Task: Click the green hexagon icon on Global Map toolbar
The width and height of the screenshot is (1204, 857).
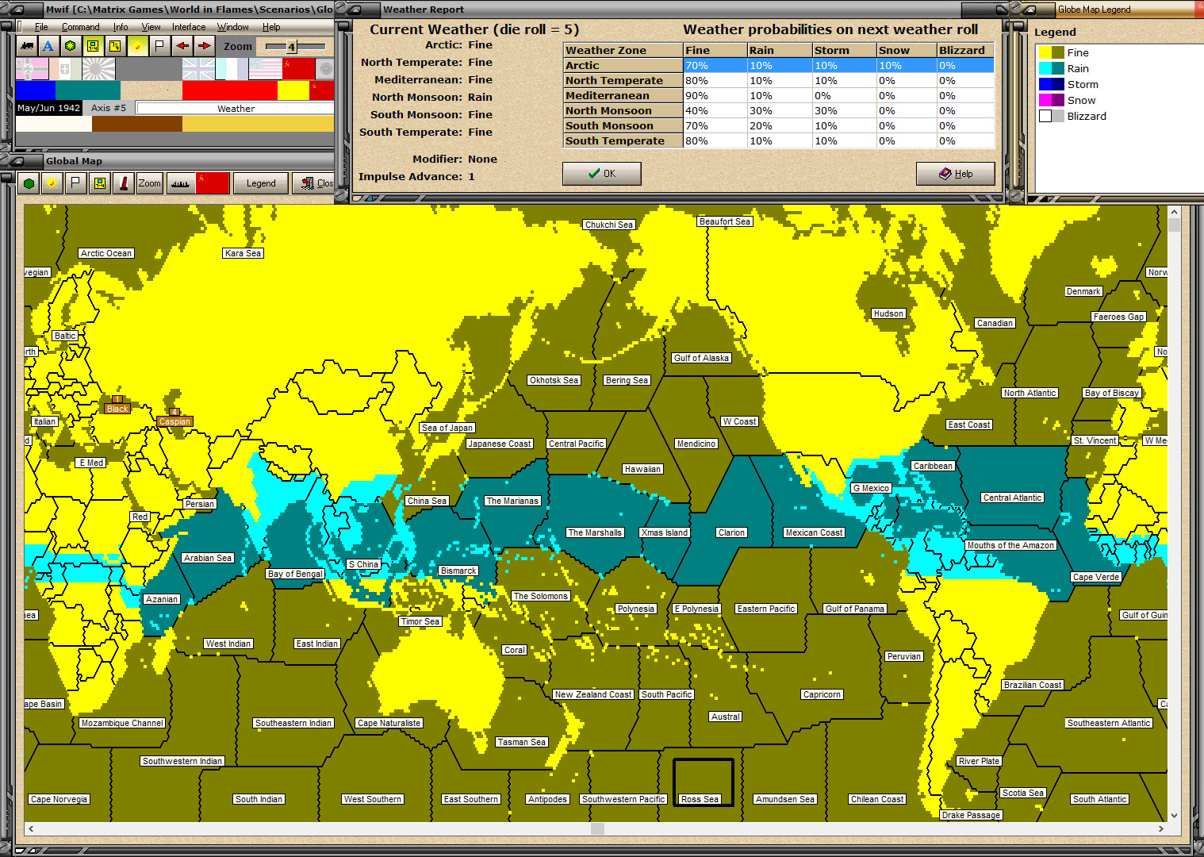Action: pyautogui.click(x=29, y=183)
